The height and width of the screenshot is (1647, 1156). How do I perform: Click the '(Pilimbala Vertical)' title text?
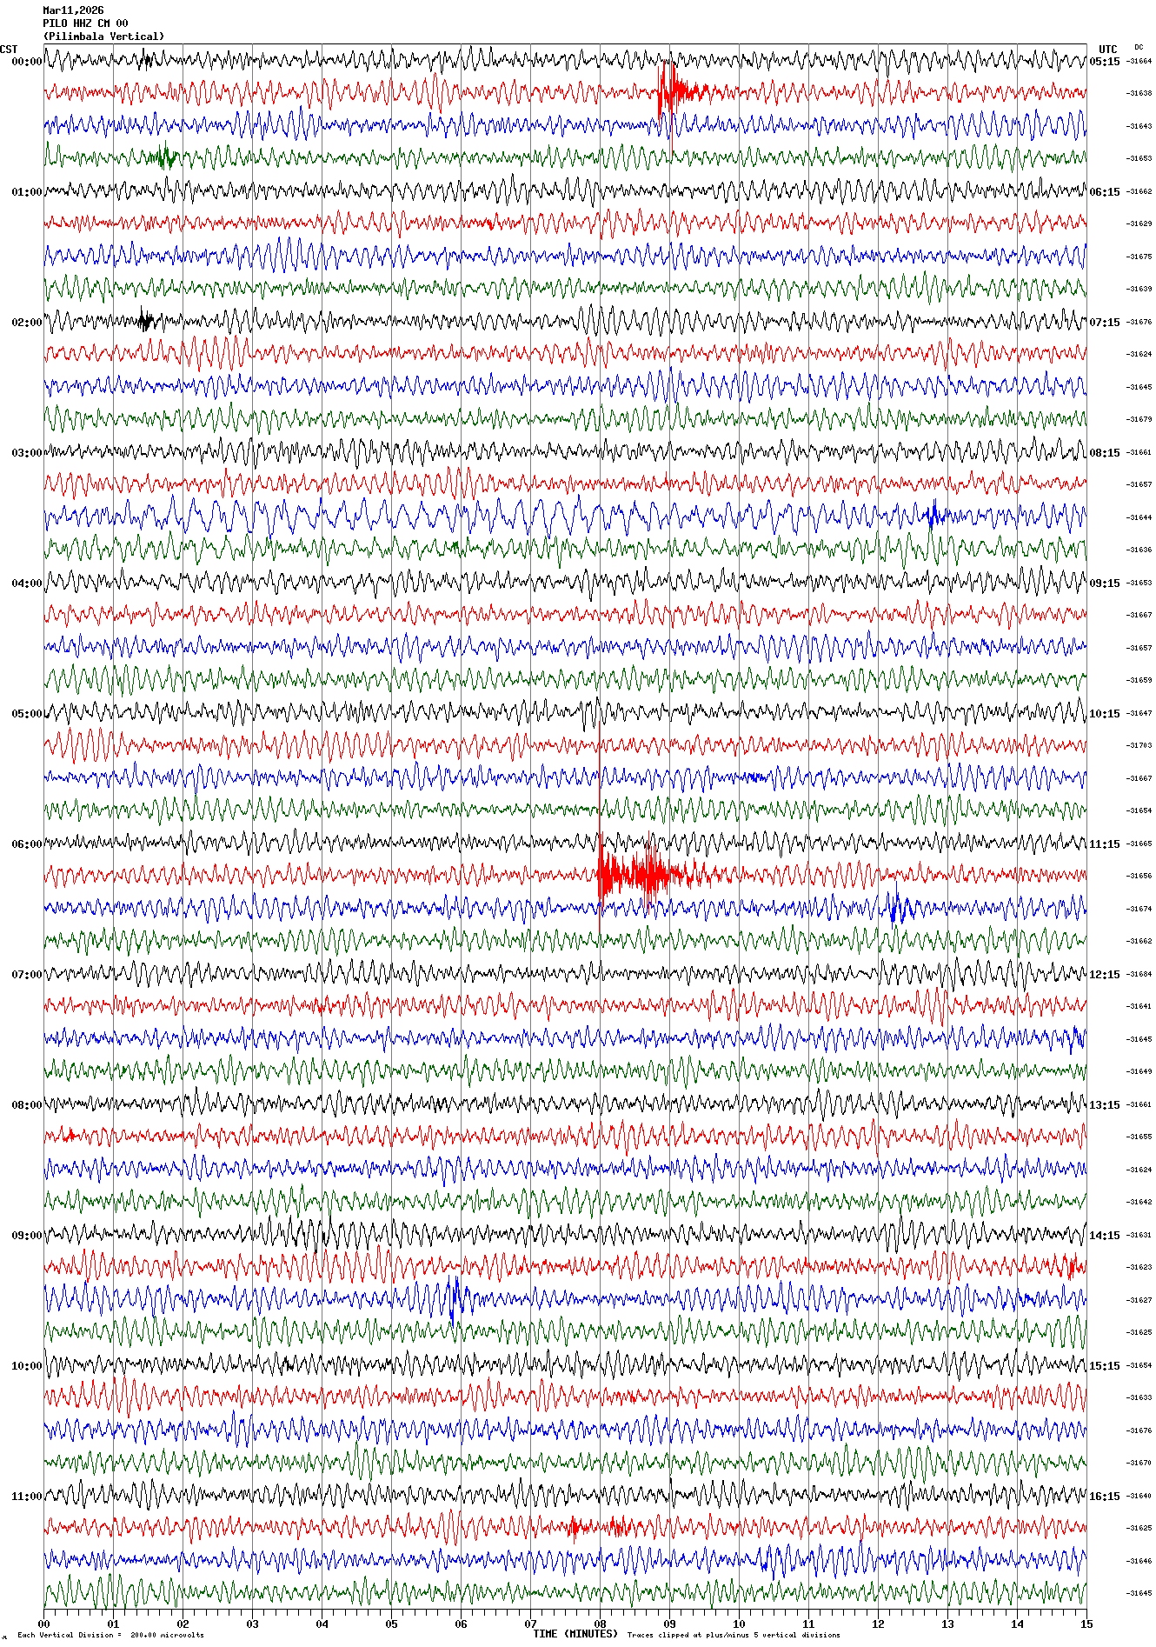tap(103, 37)
